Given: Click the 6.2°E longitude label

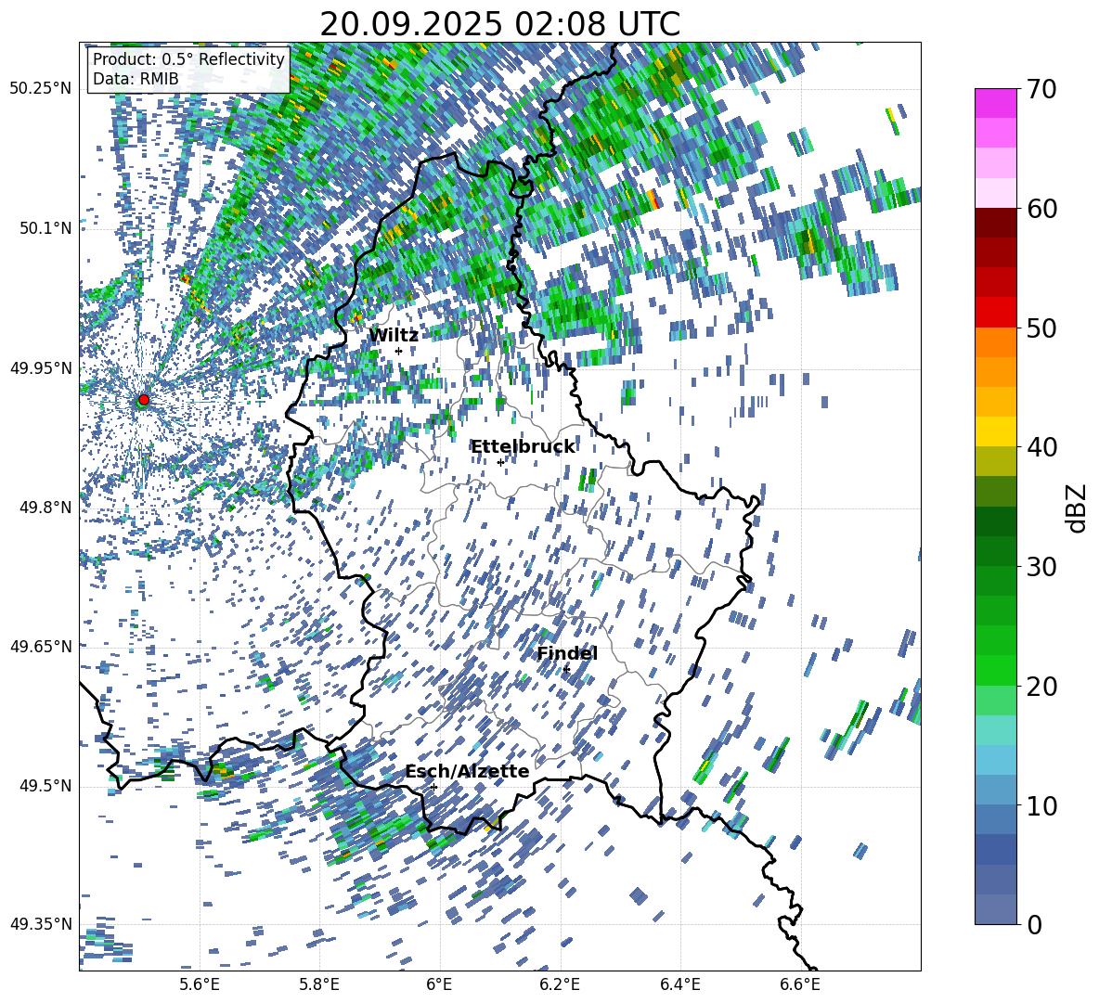Looking at the screenshot, I should pyautogui.click(x=560, y=984).
